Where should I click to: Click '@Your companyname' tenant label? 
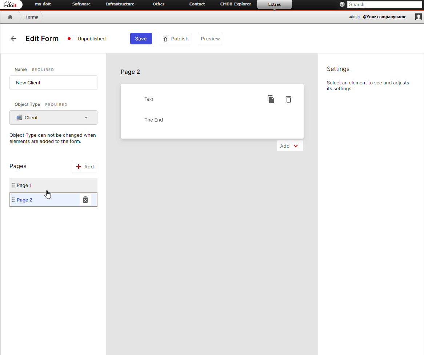click(384, 17)
